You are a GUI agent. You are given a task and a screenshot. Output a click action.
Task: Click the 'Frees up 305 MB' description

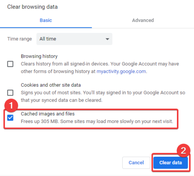97,121
